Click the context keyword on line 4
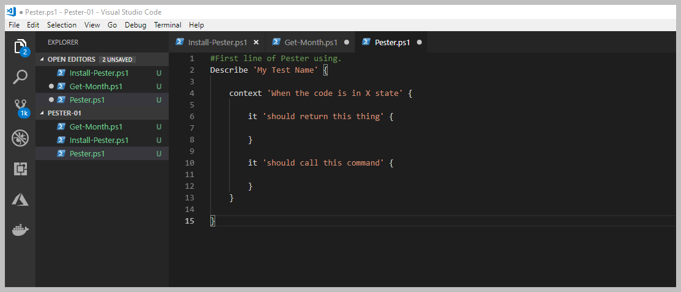This screenshot has height=292, width=681. tap(245, 93)
